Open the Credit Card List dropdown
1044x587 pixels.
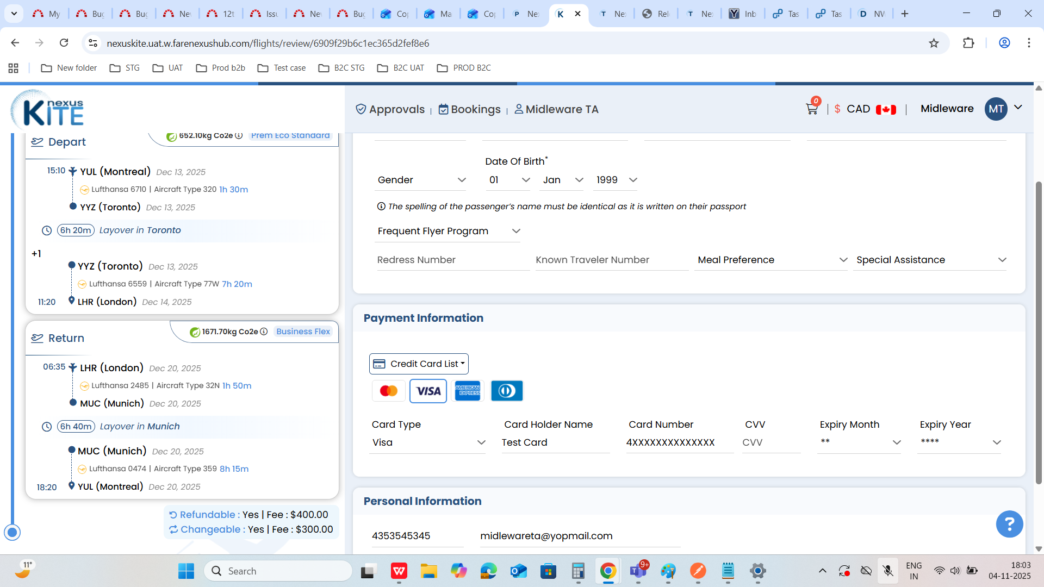tap(419, 364)
